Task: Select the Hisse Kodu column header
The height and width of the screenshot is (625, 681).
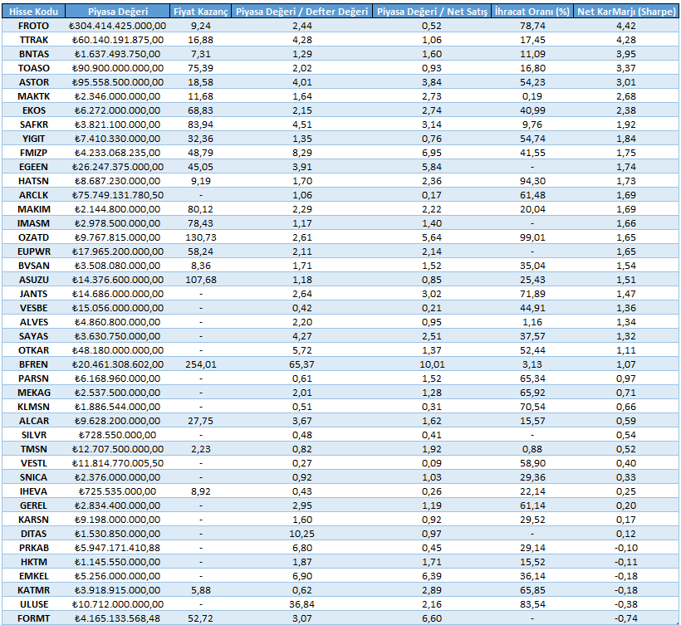Action: click(33, 12)
